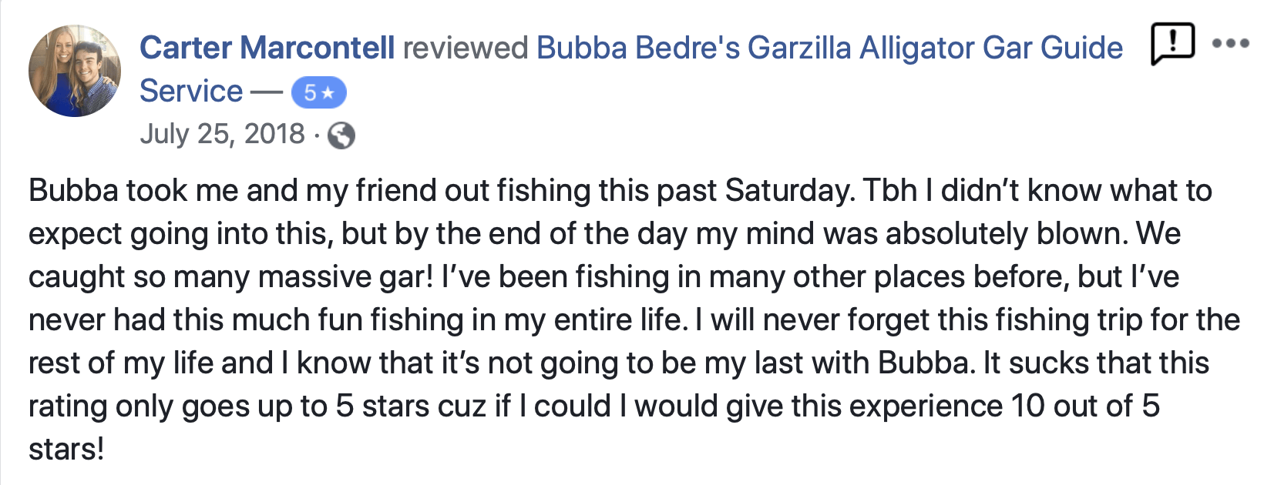Select the July 25, 2018 timestamp
Screen dimensions: 1264x485
click(224, 134)
